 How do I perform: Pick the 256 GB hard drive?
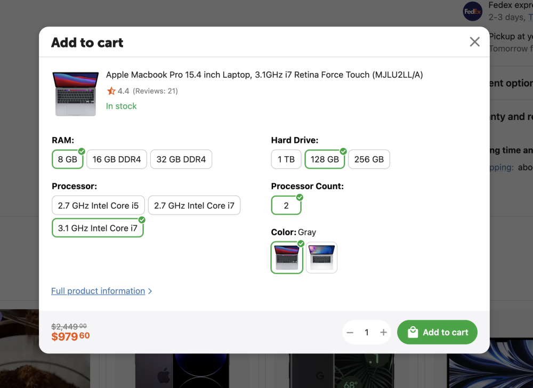[x=369, y=159]
